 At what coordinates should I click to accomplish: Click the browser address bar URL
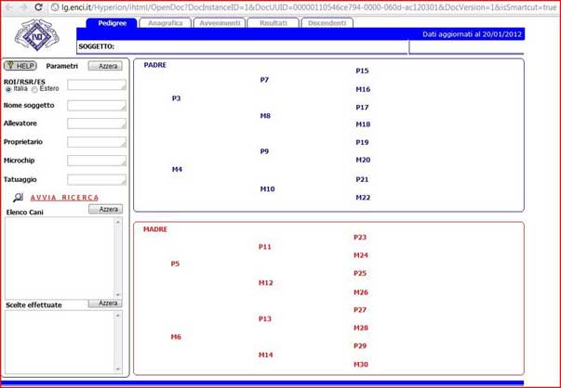[308, 7]
